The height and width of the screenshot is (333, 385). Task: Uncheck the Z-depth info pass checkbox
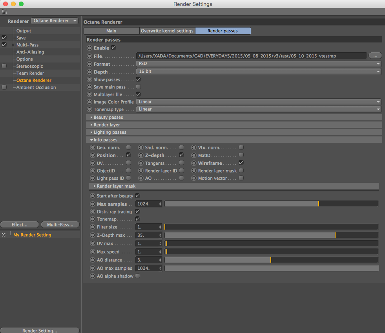[181, 155]
